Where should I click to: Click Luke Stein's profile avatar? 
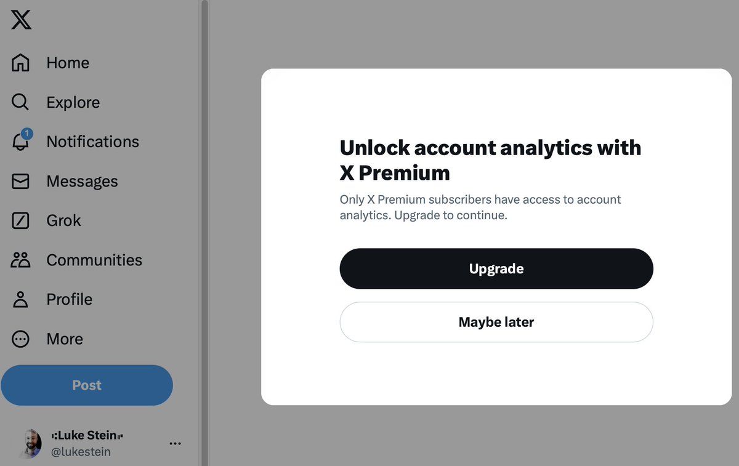coord(29,443)
